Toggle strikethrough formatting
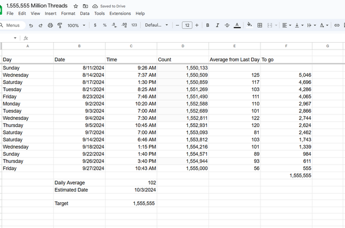This screenshot has height=228, width=345. [227, 25]
